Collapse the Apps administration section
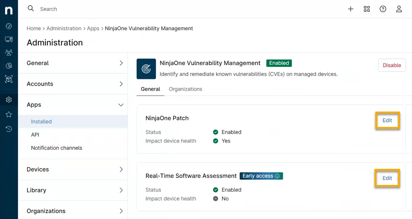Screen dimensions: 412x219 coord(73,105)
